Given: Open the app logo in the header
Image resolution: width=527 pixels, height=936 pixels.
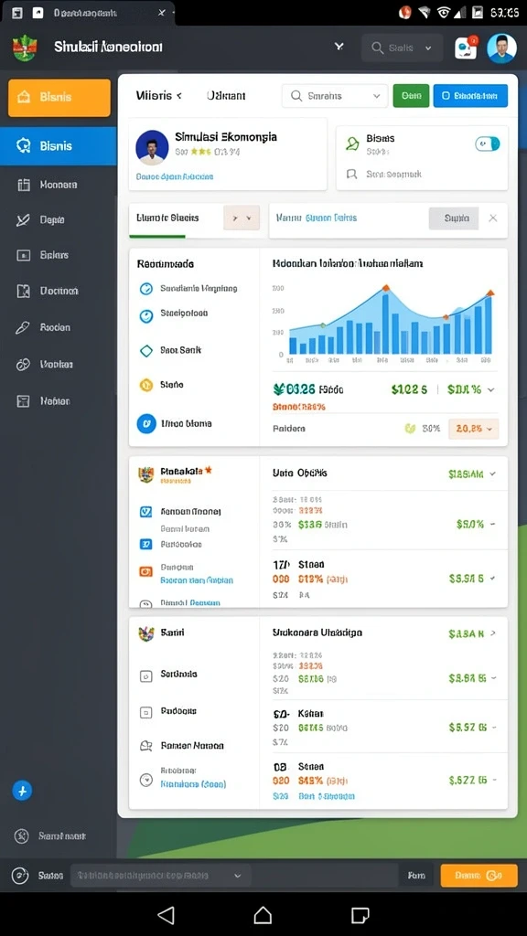Looking at the screenshot, I should [25, 48].
